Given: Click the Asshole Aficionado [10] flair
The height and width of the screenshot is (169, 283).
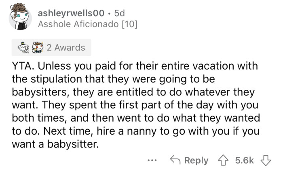Looking at the screenshot, I should [x=87, y=25].
